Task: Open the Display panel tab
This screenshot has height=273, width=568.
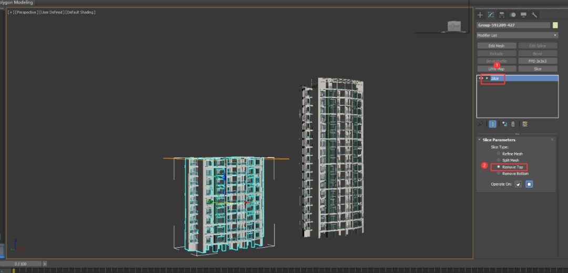Action: tap(523, 15)
